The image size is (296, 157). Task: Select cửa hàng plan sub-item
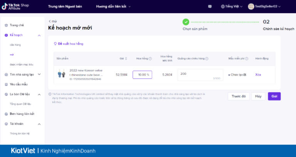15,45
